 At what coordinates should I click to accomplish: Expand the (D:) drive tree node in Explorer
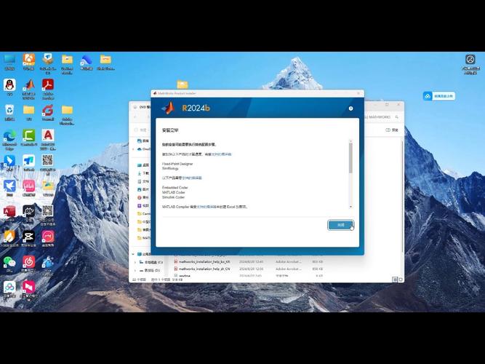[x=135, y=270]
